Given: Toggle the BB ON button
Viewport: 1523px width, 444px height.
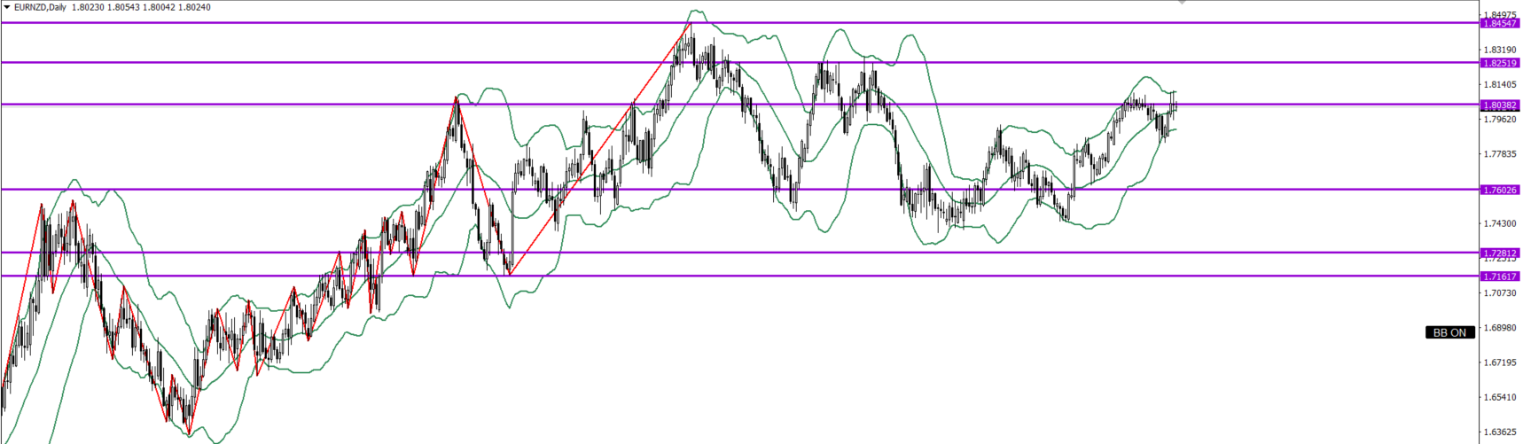Looking at the screenshot, I should click(1450, 332).
